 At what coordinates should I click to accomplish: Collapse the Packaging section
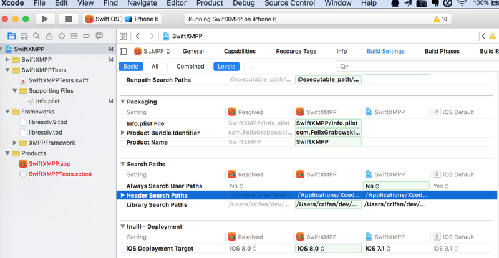coord(122,102)
